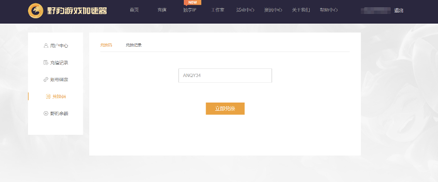
Task: Click the 立即兑换 button
Action: pos(225,109)
